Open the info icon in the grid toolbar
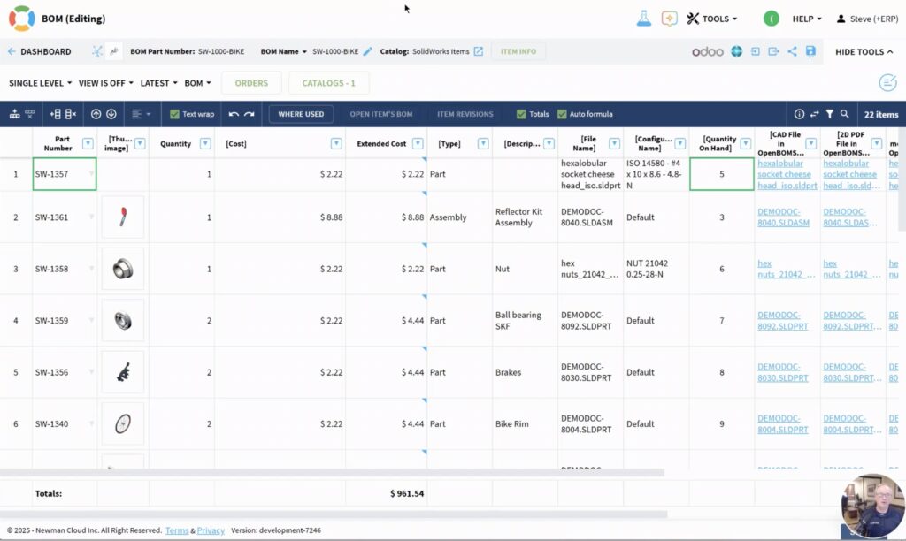Screen dimensions: 906x541 click(x=799, y=114)
